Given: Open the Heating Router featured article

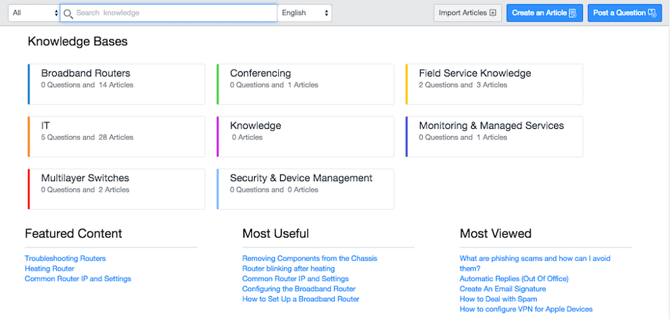Looking at the screenshot, I should (x=50, y=268).
